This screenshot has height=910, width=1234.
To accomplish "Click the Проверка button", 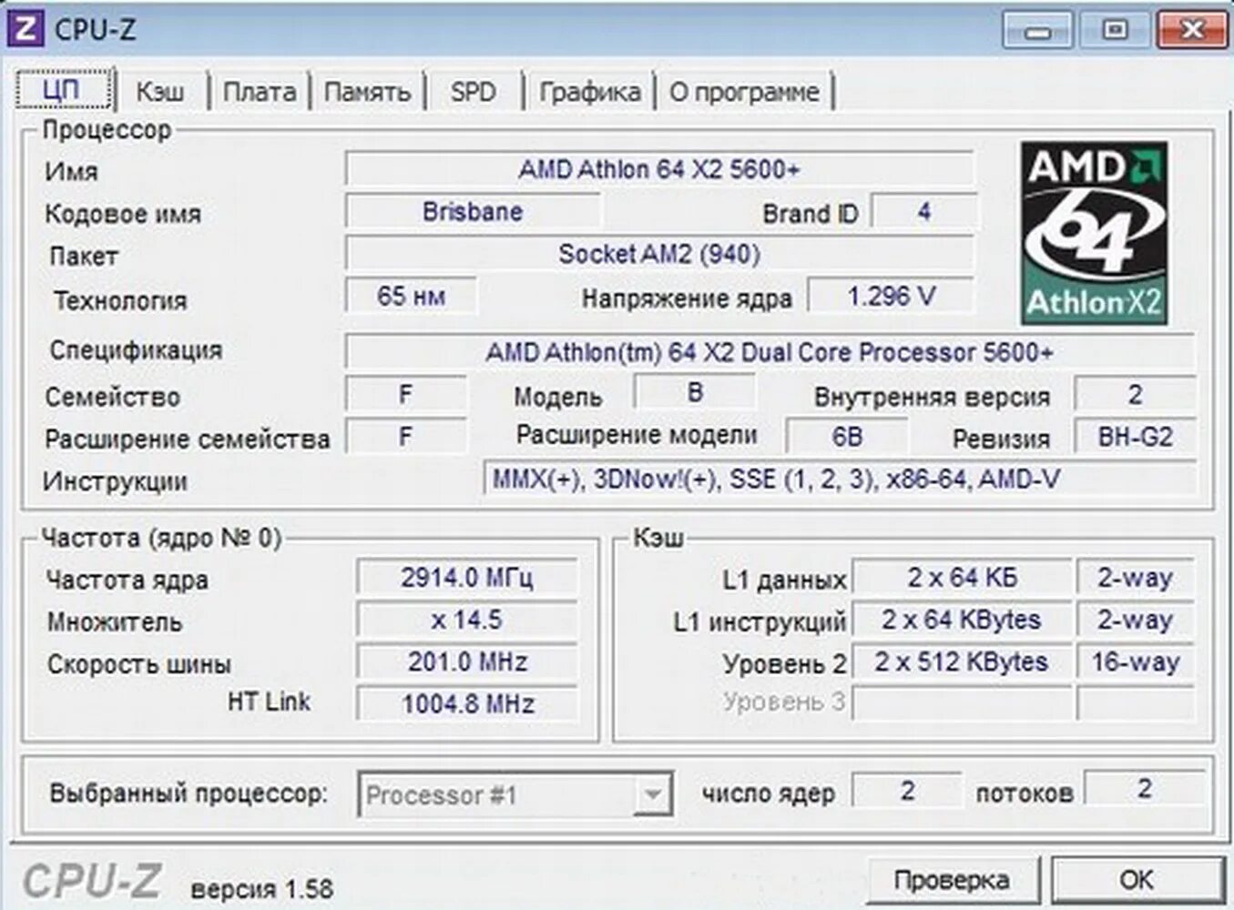I will 951,880.
